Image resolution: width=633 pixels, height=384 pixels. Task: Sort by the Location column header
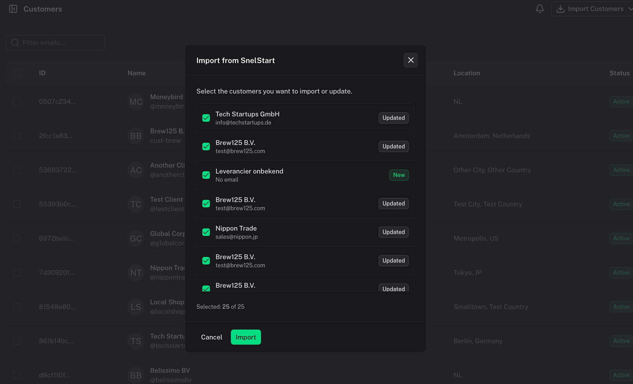467,73
